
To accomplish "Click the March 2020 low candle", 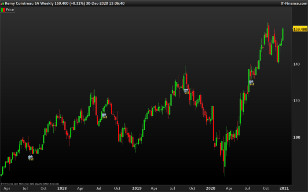I will point(225,157).
